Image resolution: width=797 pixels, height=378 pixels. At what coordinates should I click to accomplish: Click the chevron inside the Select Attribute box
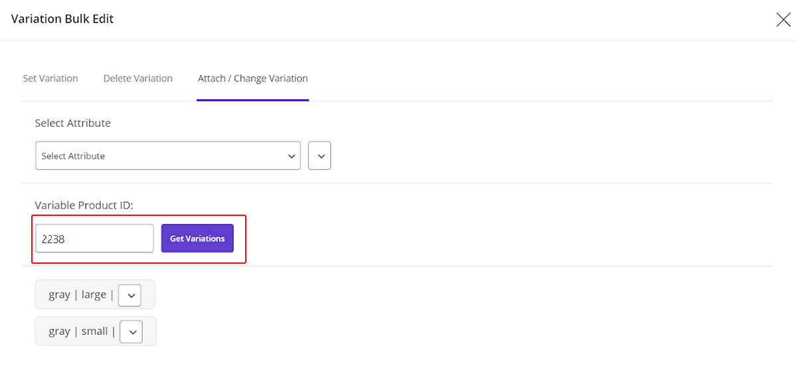(291, 156)
